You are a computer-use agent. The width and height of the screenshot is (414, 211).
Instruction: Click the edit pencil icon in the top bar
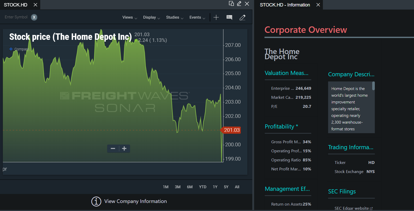[239, 4]
